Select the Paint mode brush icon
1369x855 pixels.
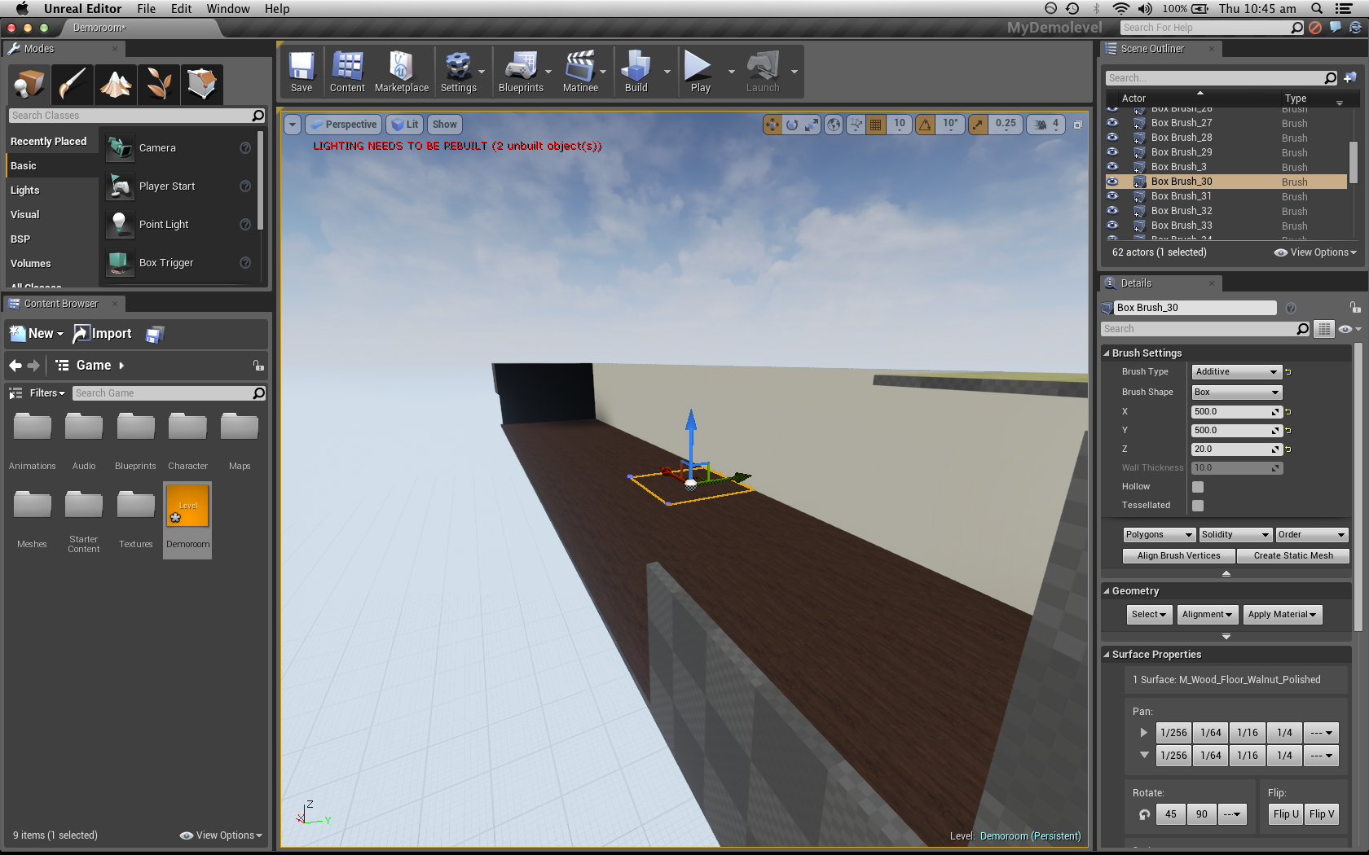point(73,83)
